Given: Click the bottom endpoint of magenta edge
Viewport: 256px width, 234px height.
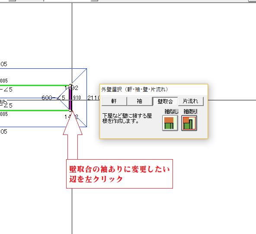Looking at the screenshot, I should pos(70,111).
